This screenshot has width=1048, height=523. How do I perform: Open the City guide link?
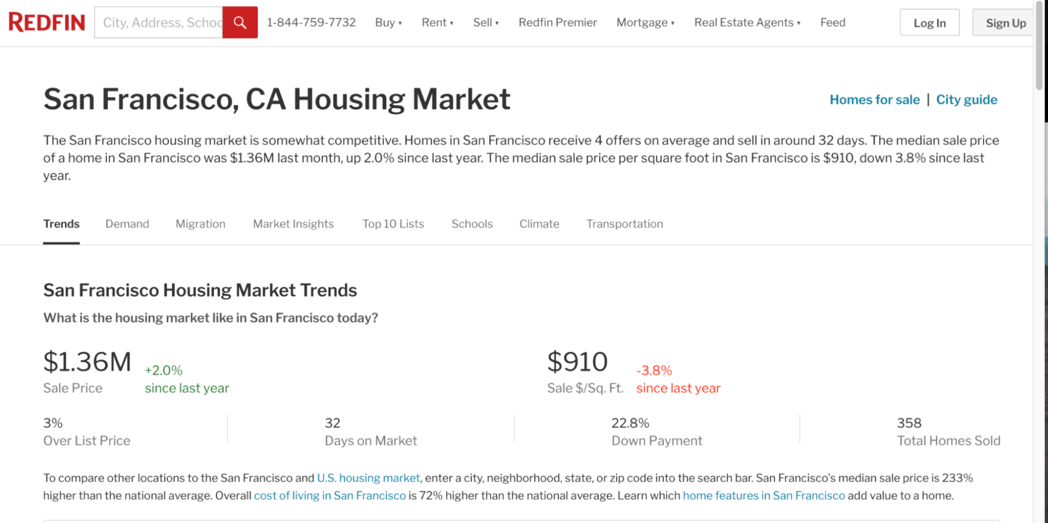point(967,99)
